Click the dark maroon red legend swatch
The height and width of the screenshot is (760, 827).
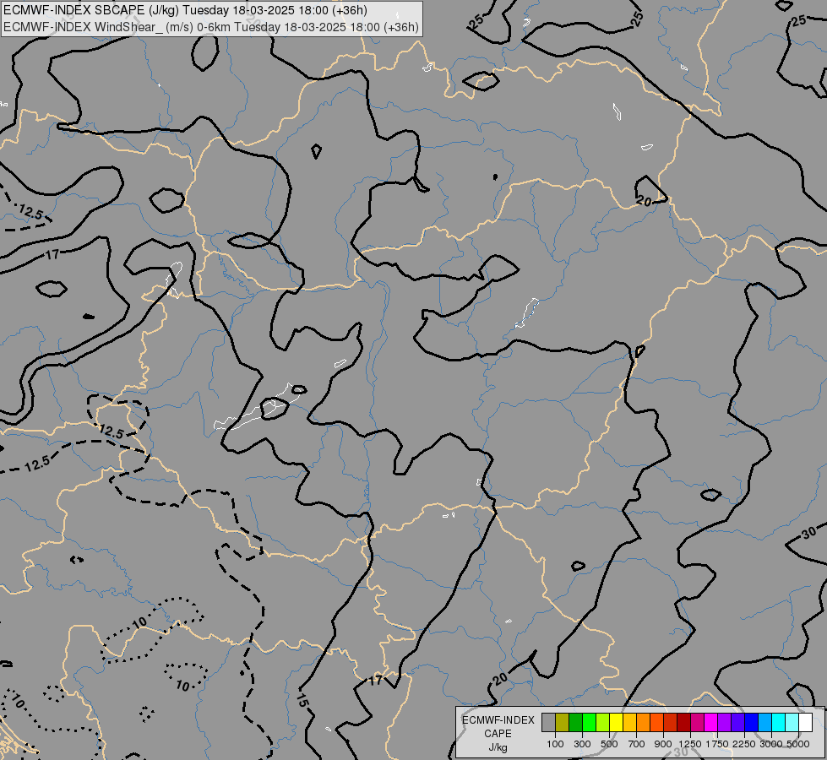[684, 723]
